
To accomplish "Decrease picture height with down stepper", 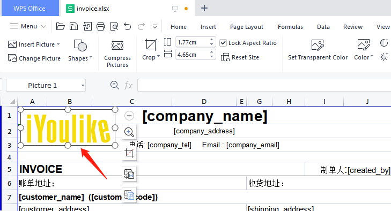I will [211, 44].
